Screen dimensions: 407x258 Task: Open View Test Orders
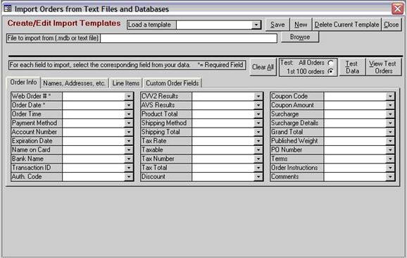(x=383, y=67)
